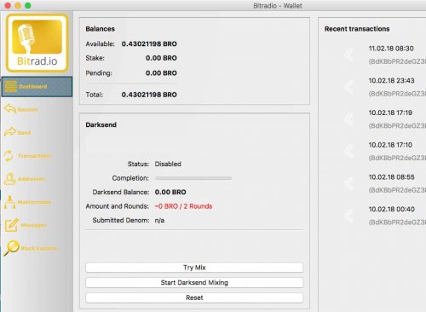The height and width of the screenshot is (312, 426).
Task: Click incoming arrow icon for 10.02.18 08:55 transaction
Action: 349,183
